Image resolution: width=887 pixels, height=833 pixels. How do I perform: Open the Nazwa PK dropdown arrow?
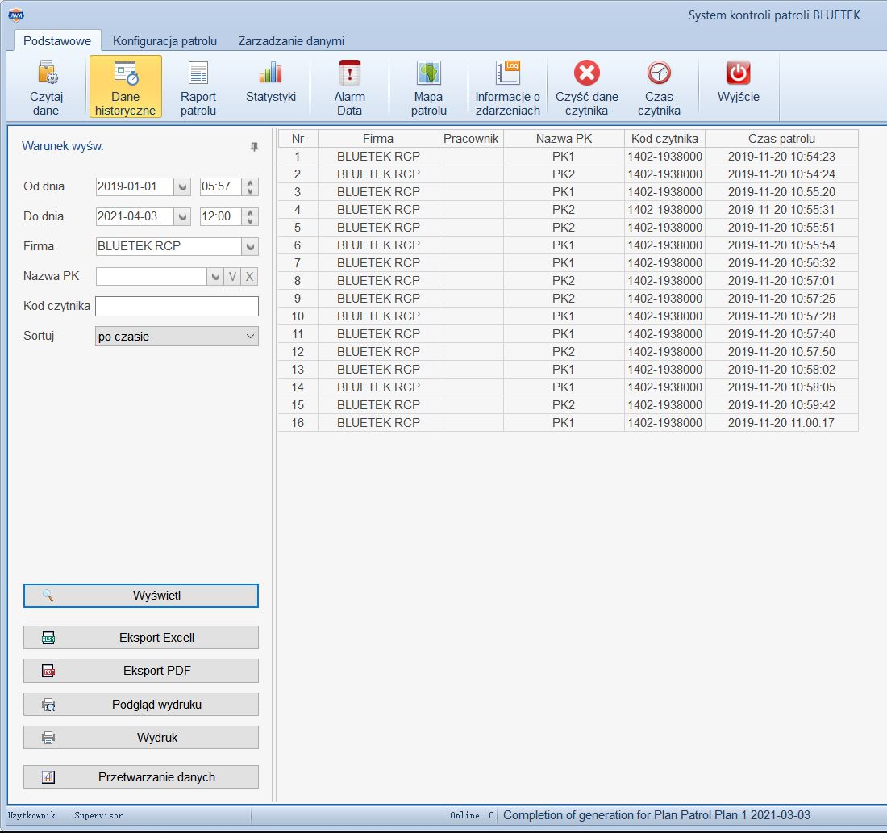tap(215, 276)
